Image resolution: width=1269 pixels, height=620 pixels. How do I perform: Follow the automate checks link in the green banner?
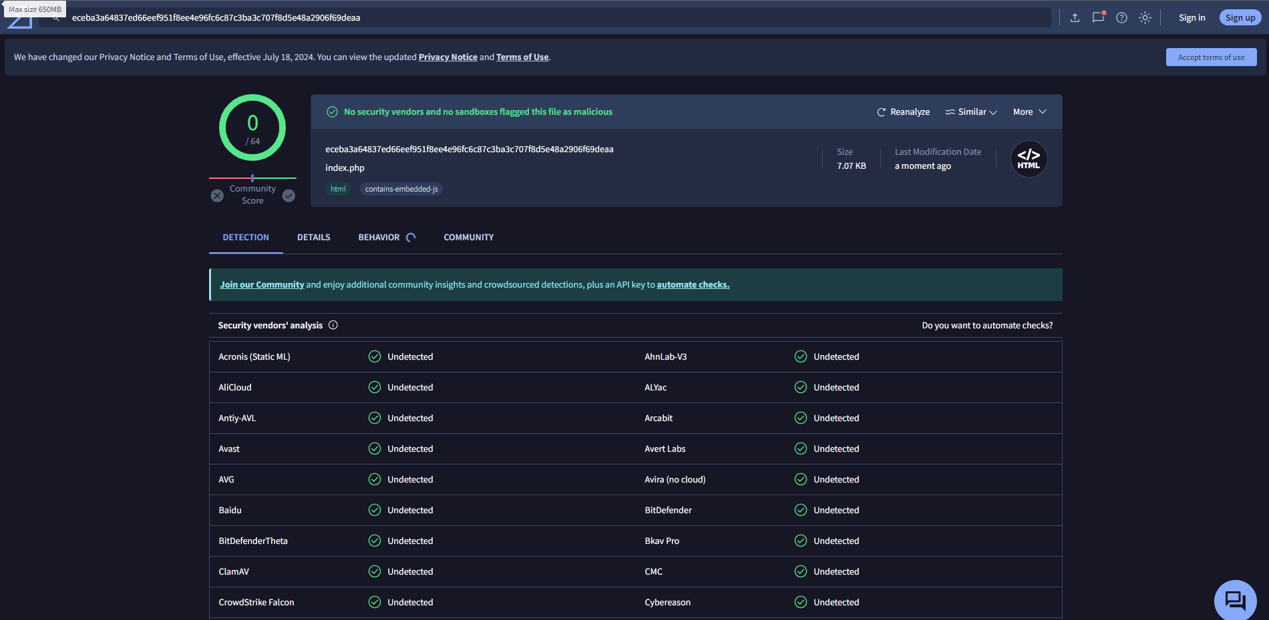click(693, 285)
